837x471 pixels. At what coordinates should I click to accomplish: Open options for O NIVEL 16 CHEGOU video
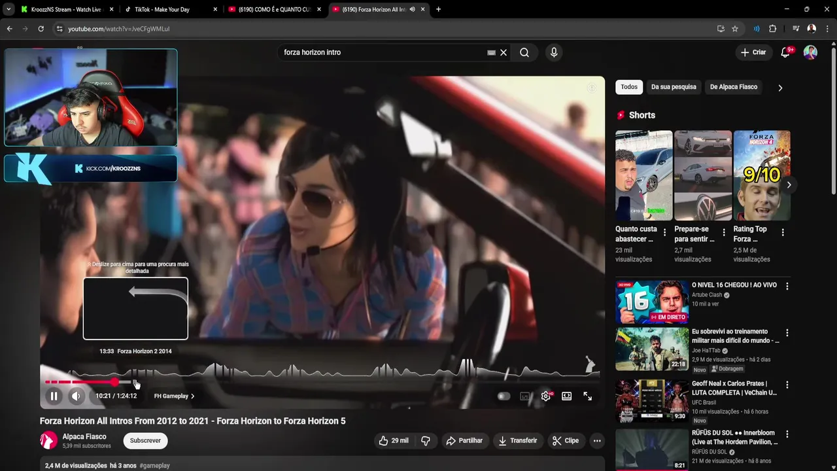787,287
